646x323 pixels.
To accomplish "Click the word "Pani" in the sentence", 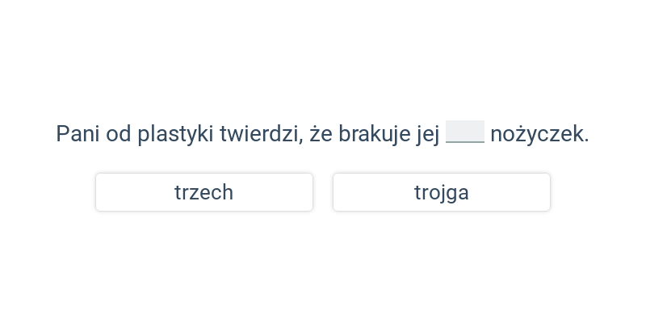I will [78, 134].
